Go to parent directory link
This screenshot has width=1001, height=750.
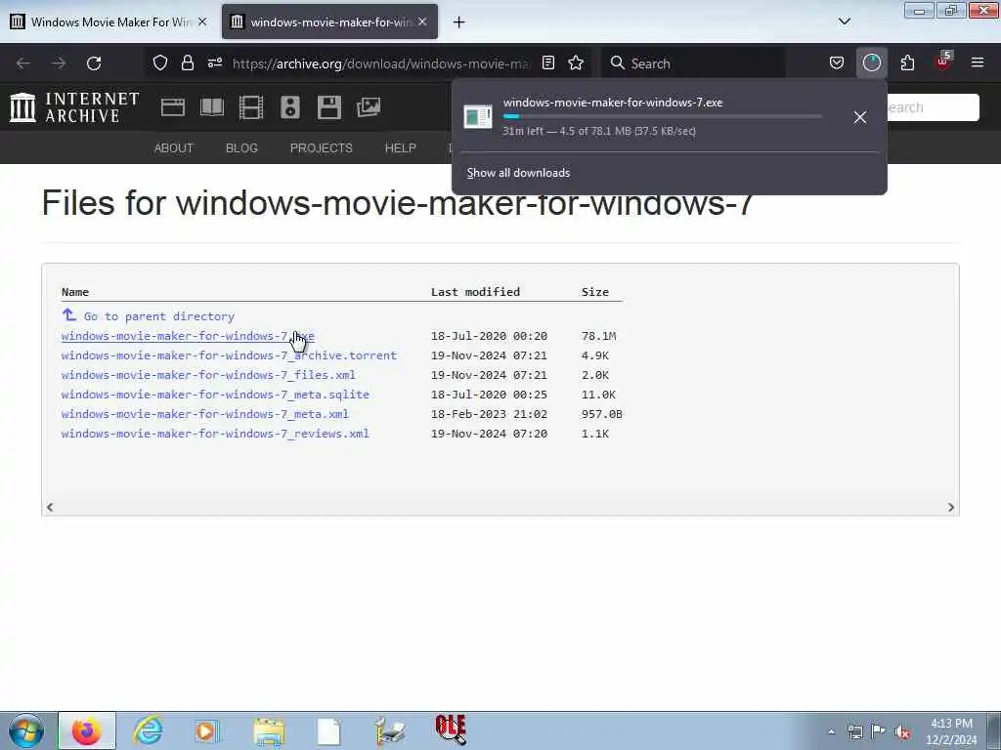(159, 316)
